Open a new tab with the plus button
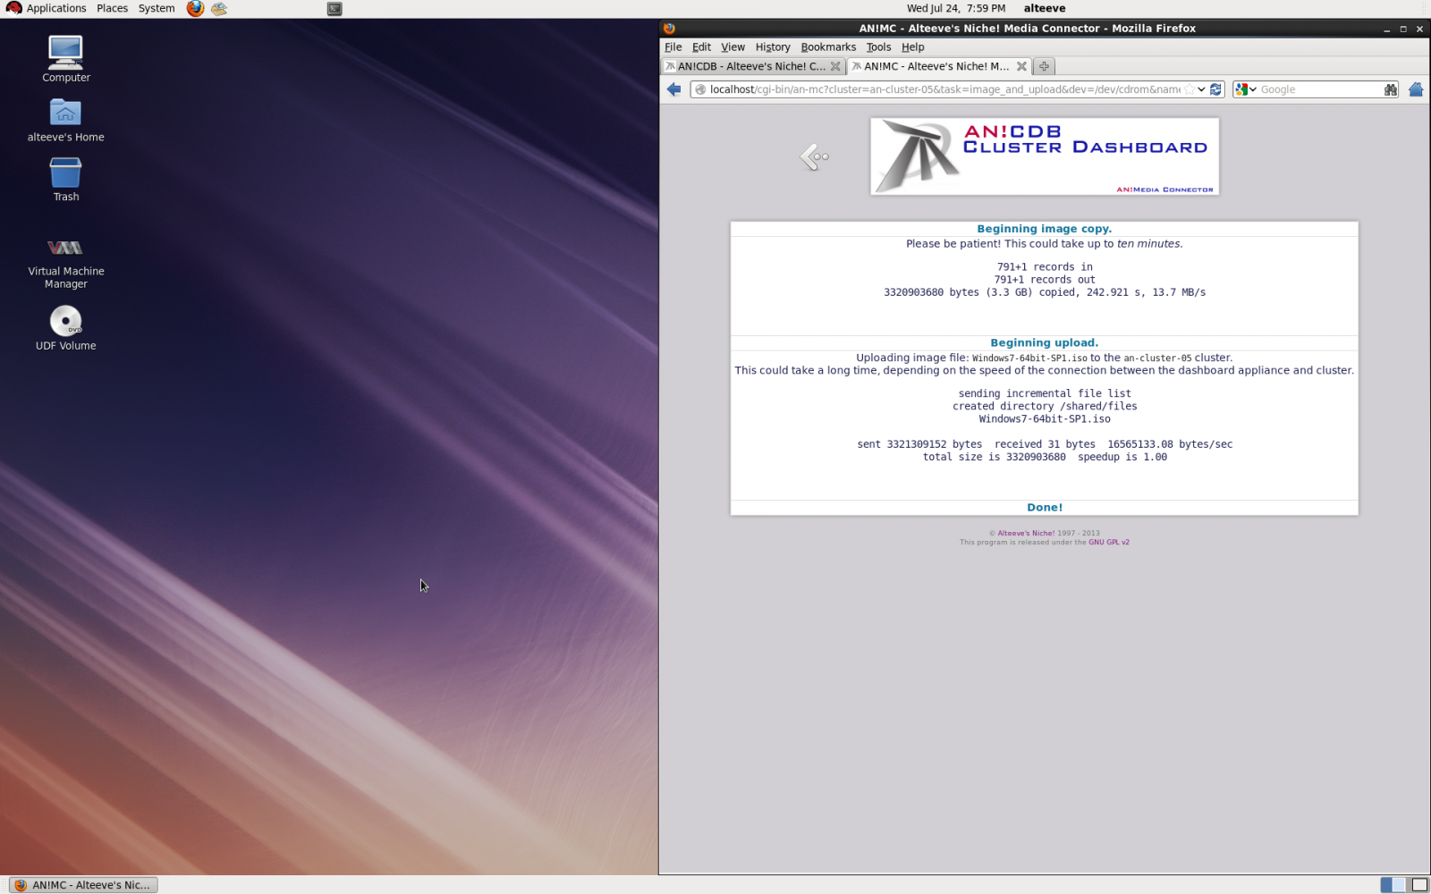1431x894 pixels. [x=1044, y=66]
